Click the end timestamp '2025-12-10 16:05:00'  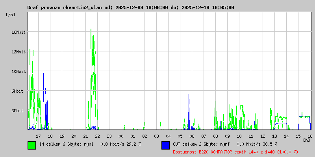point(208,7)
